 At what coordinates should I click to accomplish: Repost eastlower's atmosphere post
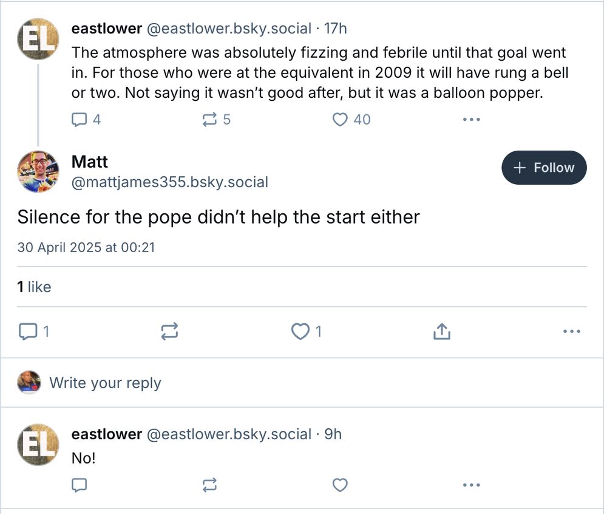point(209,120)
